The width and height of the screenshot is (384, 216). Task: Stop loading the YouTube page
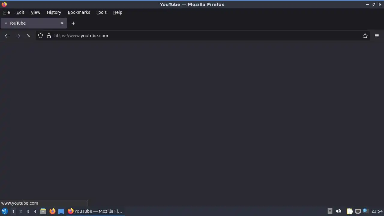tap(28, 36)
